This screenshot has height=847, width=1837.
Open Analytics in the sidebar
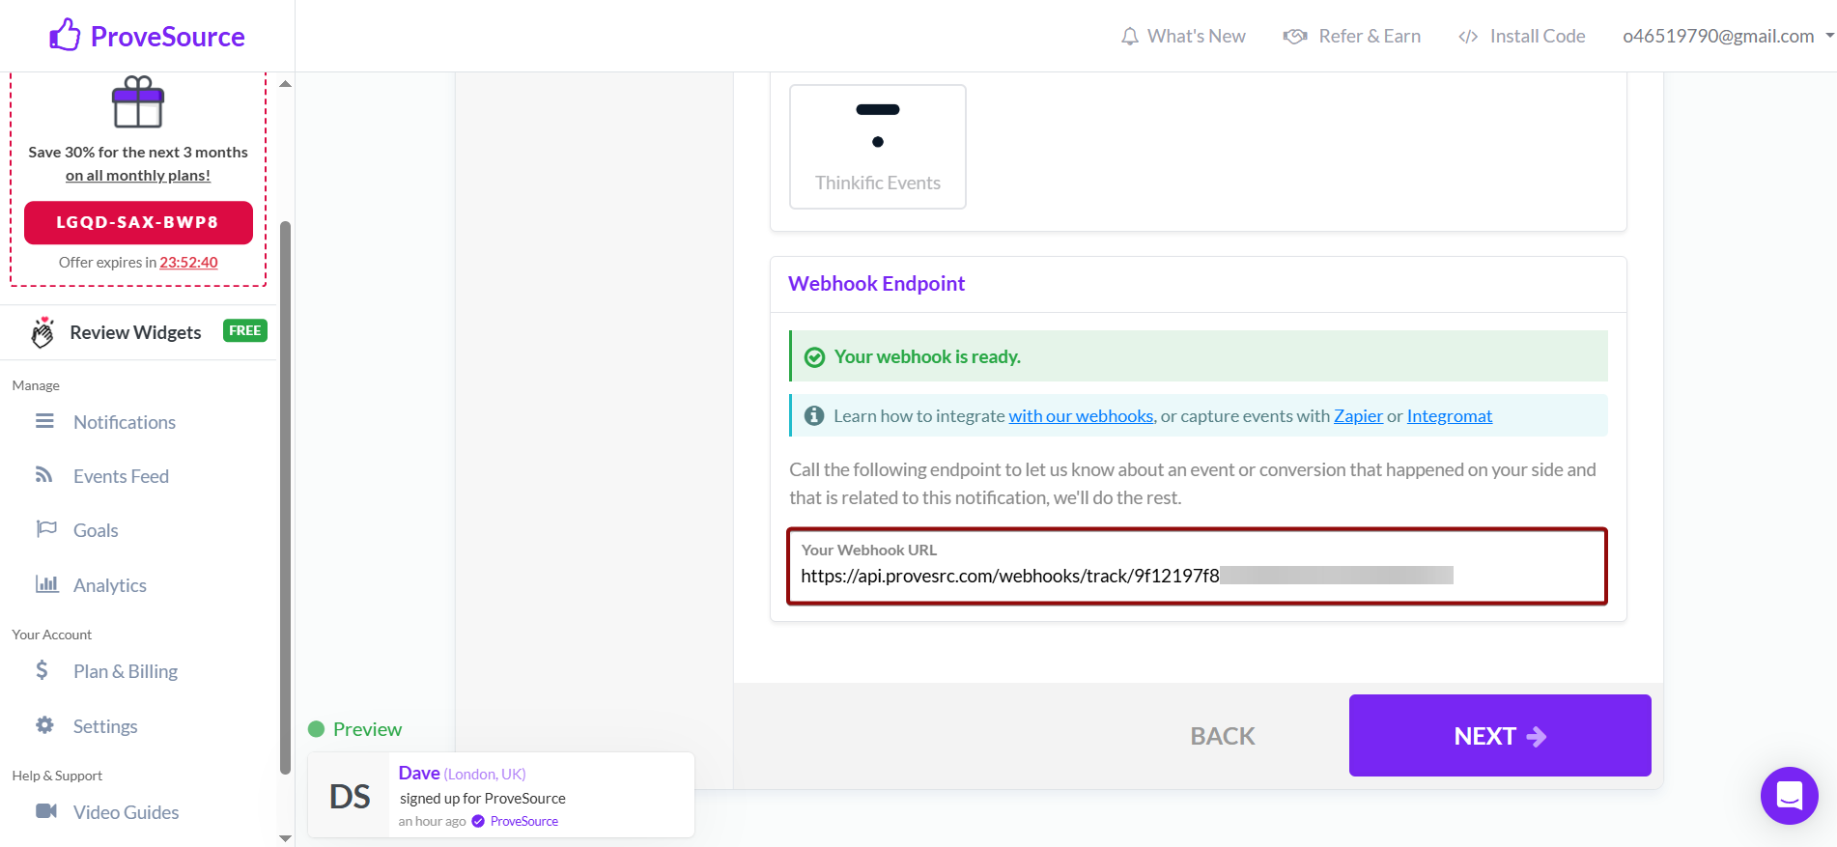click(x=110, y=585)
